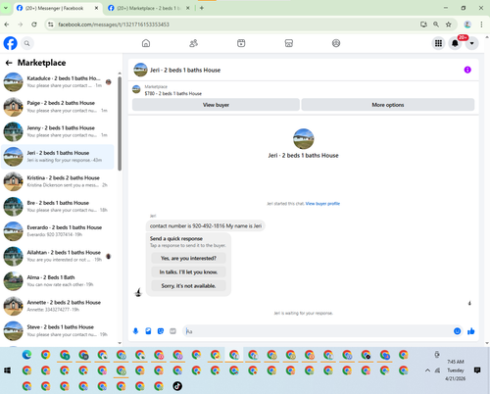Open the Reels video icon in top nav
This screenshot has width=490, height=394.
click(241, 43)
